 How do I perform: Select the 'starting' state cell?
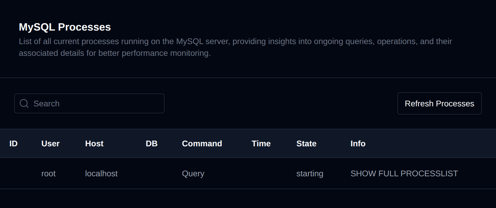310,174
